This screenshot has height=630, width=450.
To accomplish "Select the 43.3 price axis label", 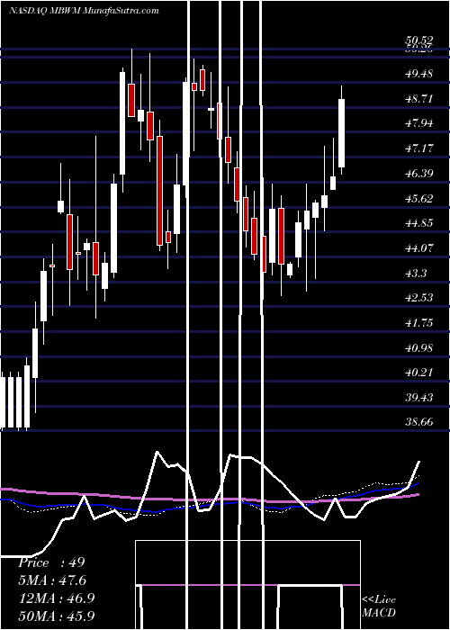I will (416, 273).
